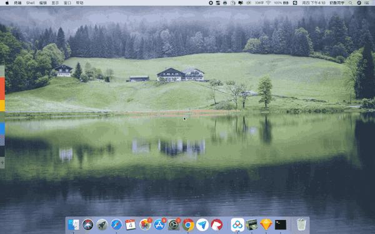Open the Shell menu
Screen dimensions: 375x234
pos(31,3)
